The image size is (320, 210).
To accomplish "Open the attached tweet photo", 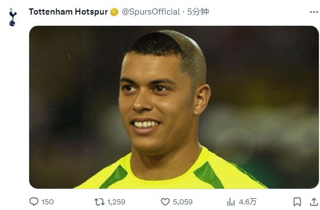I will pyautogui.click(x=174, y=107).
